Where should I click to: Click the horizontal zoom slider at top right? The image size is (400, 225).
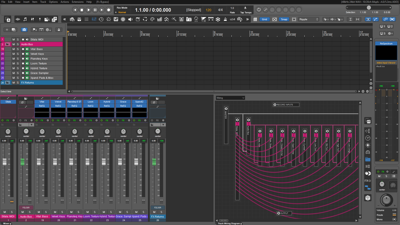(369, 7)
